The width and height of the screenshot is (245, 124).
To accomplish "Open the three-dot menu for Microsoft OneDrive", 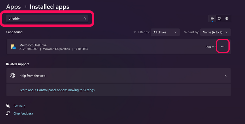I will pyautogui.click(x=223, y=47).
